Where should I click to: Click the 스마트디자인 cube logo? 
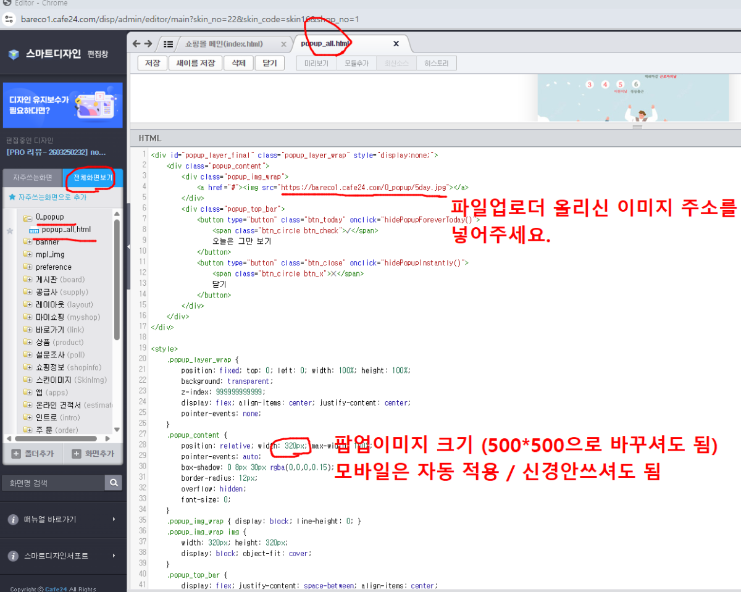14,54
